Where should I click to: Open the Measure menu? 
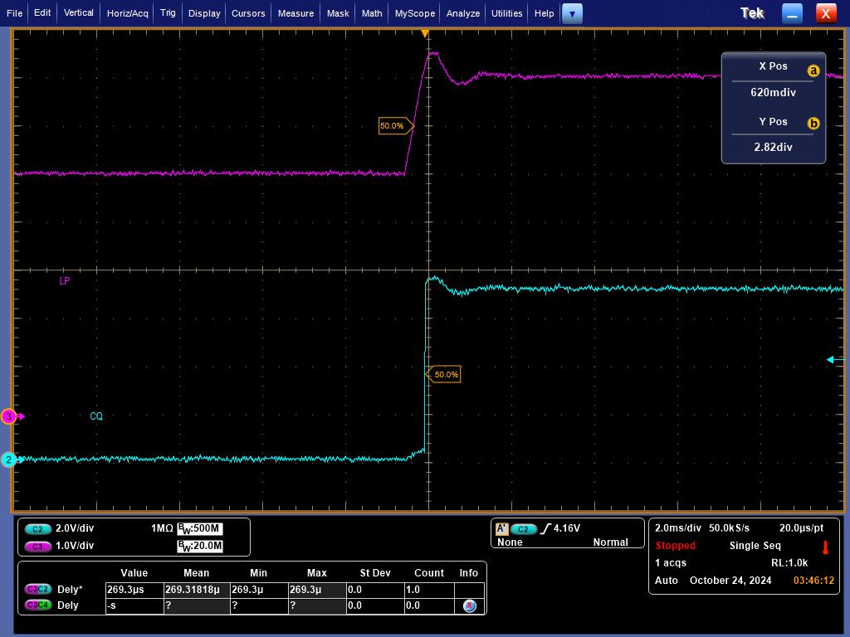click(296, 12)
